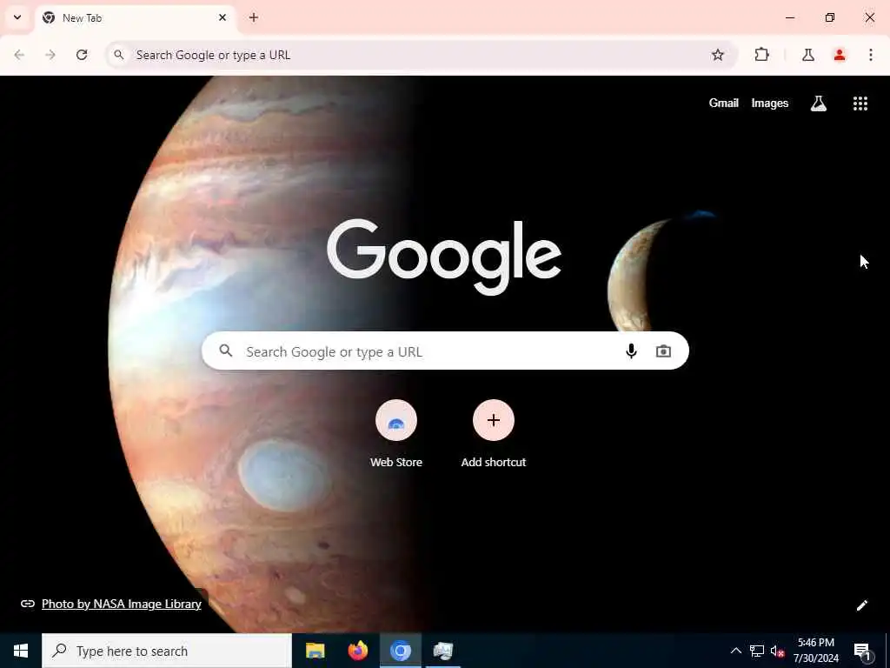Open the Gmail link
Image resolution: width=890 pixels, height=668 pixels.
(724, 103)
